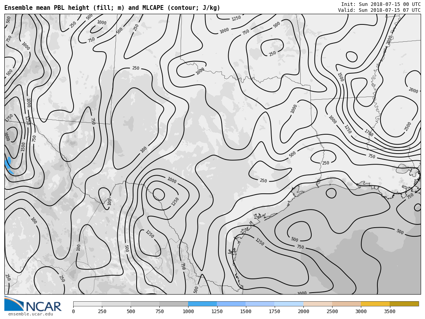Click the 3500 tick label on the colorbar
Viewport: 425px width, 319px height.
390,312
